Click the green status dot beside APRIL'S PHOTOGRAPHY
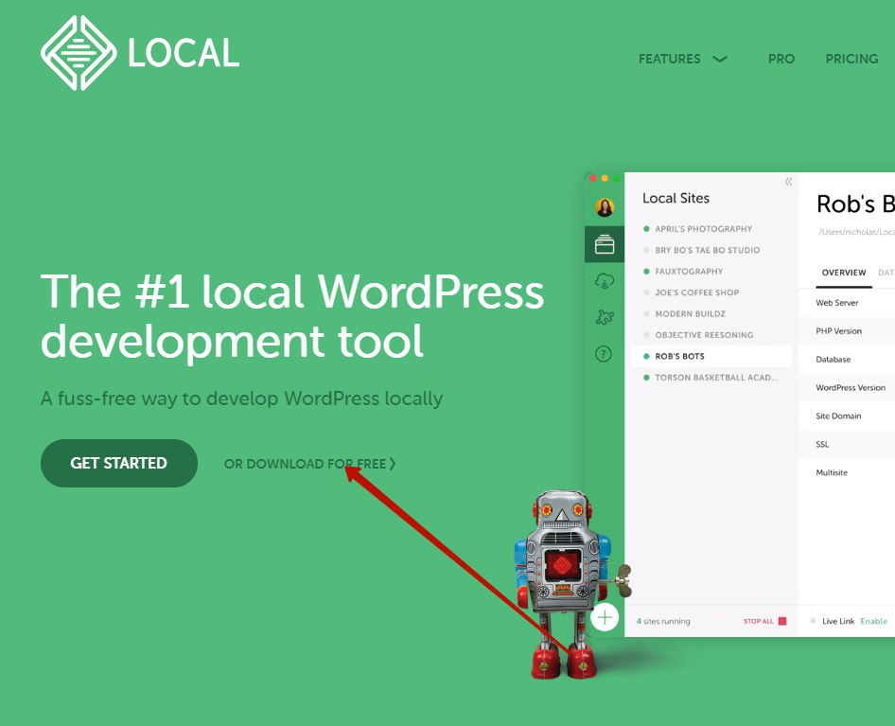The height and width of the screenshot is (726, 895). pos(646,228)
